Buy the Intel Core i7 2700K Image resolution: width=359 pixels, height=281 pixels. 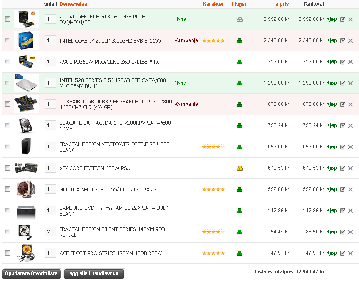click(331, 40)
